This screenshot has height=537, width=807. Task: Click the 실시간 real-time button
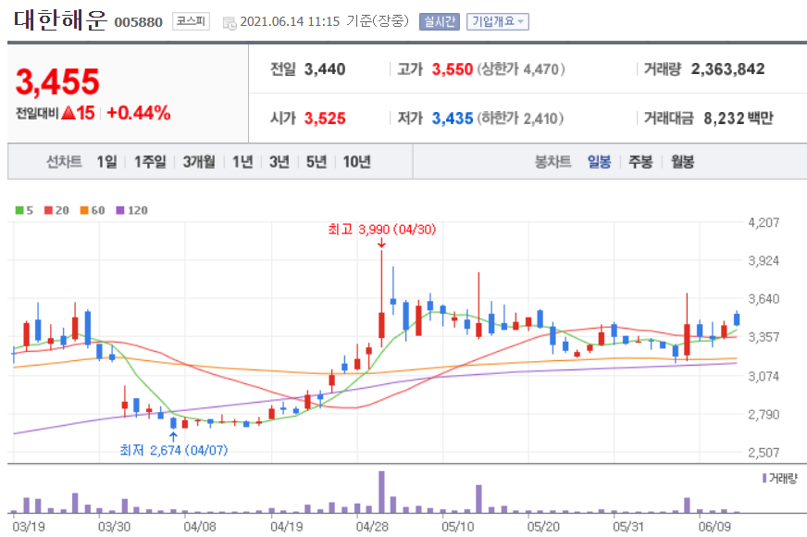[439, 21]
